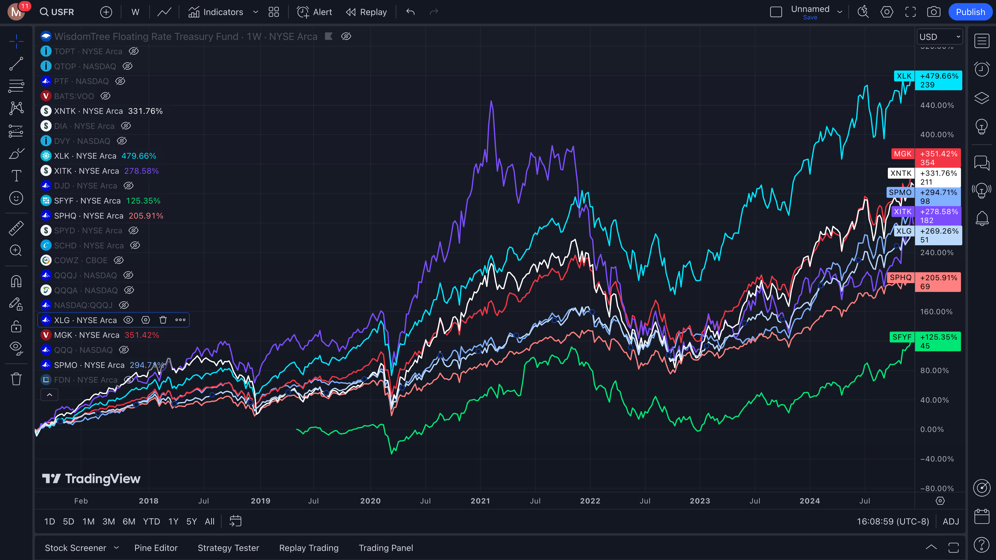This screenshot has height=560, width=996.
Task: Set range to YTD
Action: [x=151, y=521]
